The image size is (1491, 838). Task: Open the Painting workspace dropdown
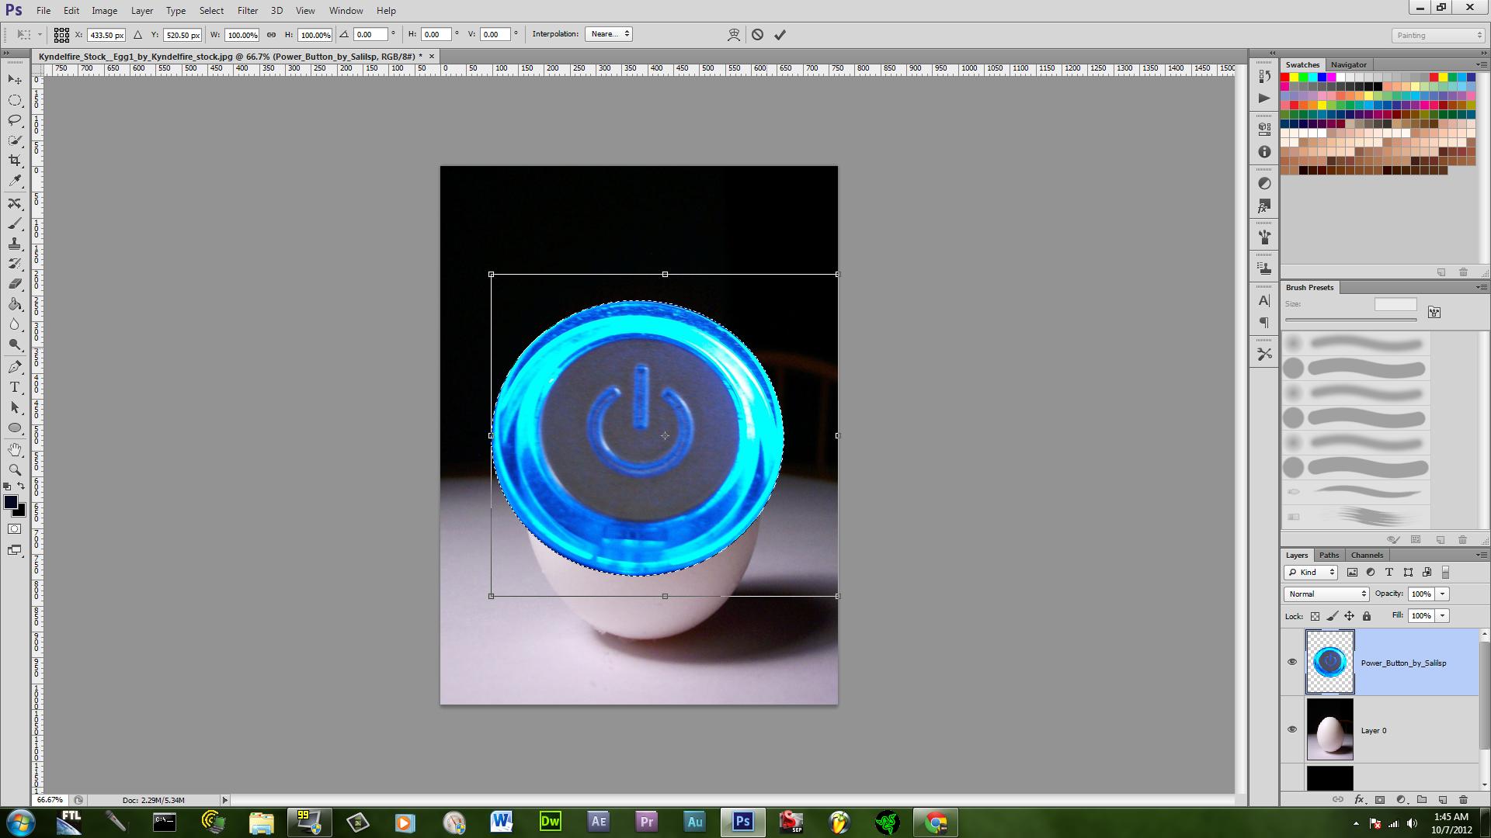click(x=1438, y=35)
